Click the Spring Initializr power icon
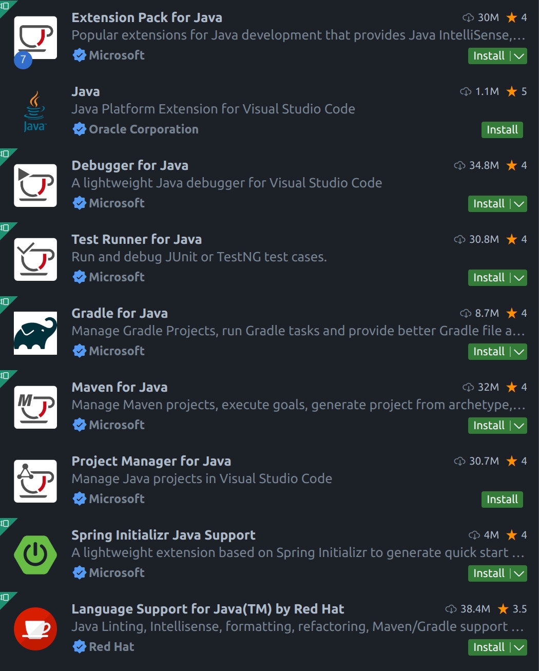Screen dimensions: 539x671 (35, 554)
